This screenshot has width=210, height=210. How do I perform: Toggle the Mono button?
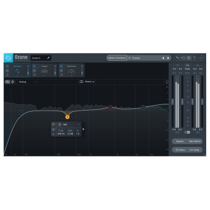coord(180,150)
